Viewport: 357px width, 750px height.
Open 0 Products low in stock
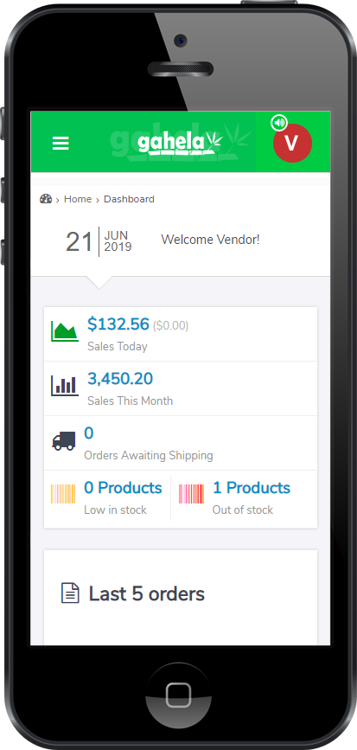[123, 488]
